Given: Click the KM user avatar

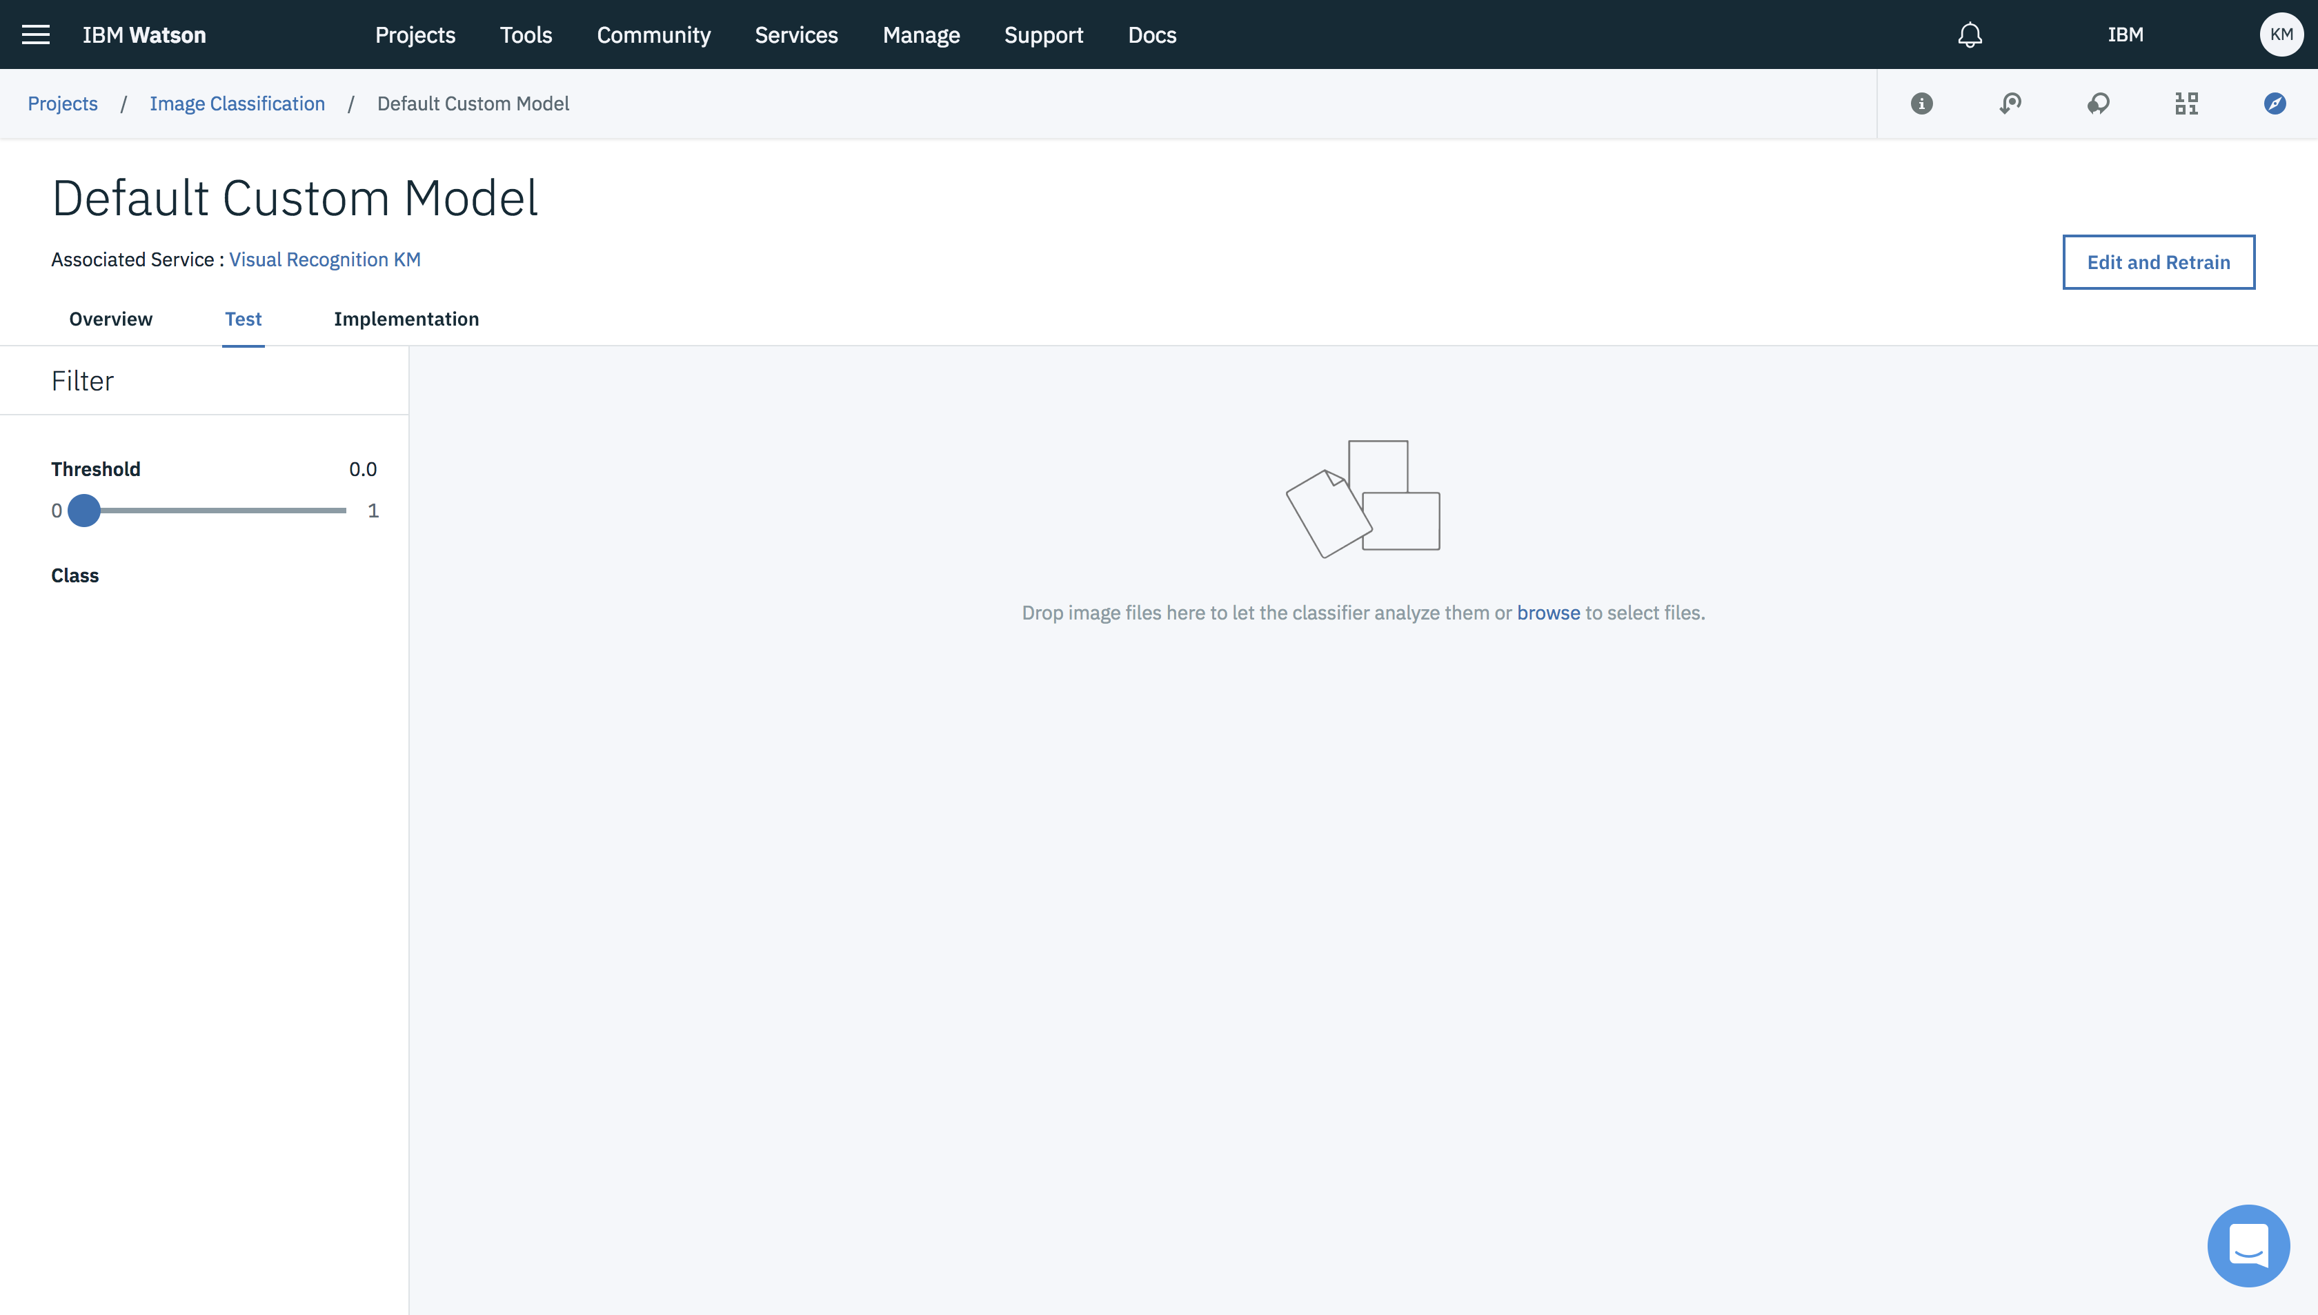Looking at the screenshot, I should pos(2281,34).
